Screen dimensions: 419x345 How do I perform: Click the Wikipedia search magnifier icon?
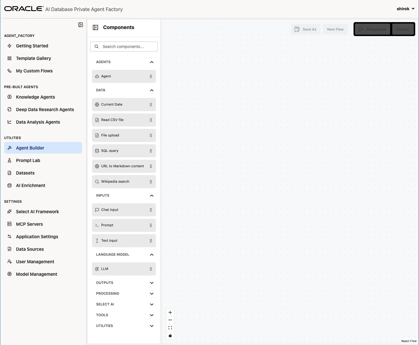(97, 182)
